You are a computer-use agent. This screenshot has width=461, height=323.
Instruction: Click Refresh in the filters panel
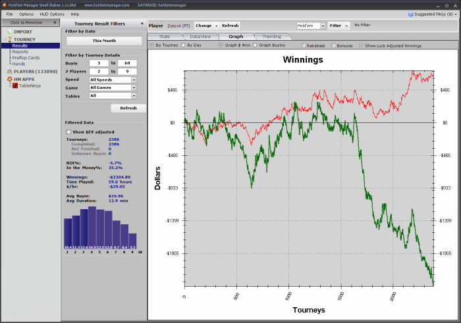[x=128, y=108]
